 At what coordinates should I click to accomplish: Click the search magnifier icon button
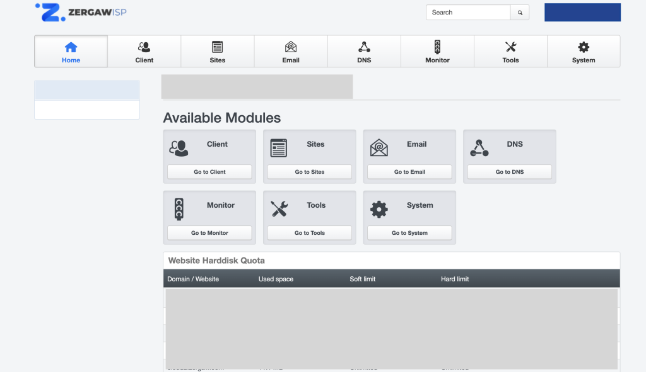click(x=520, y=13)
